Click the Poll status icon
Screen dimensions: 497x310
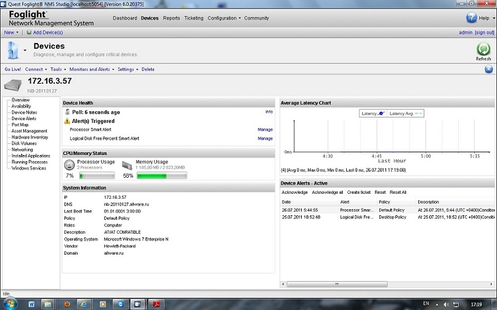[x=67, y=112]
